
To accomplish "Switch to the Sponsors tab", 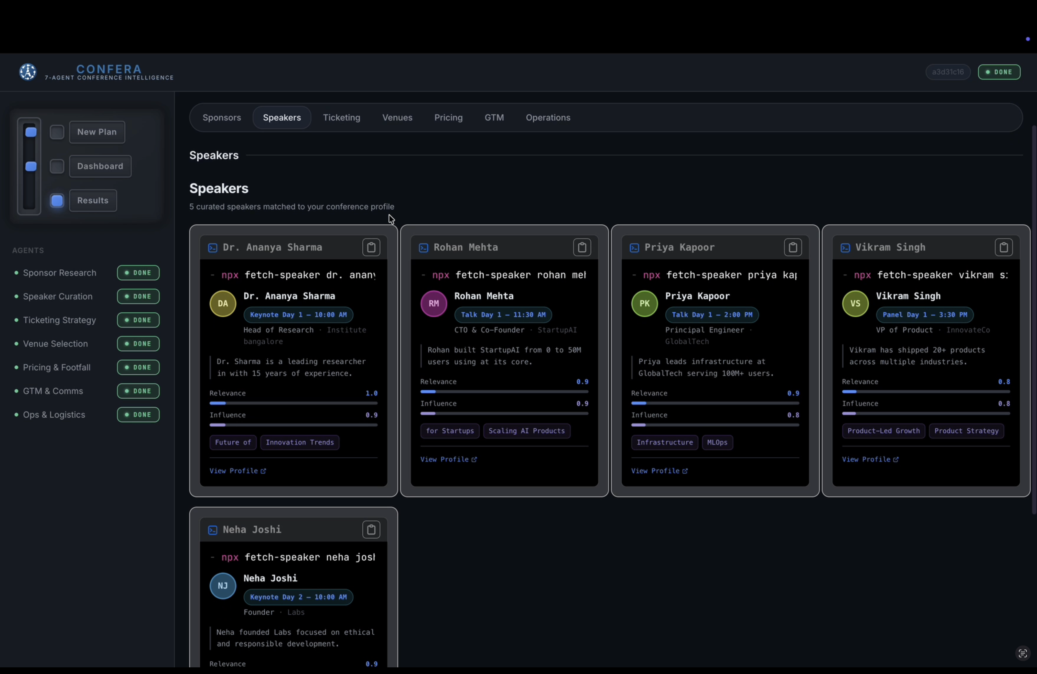I will point(222,118).
